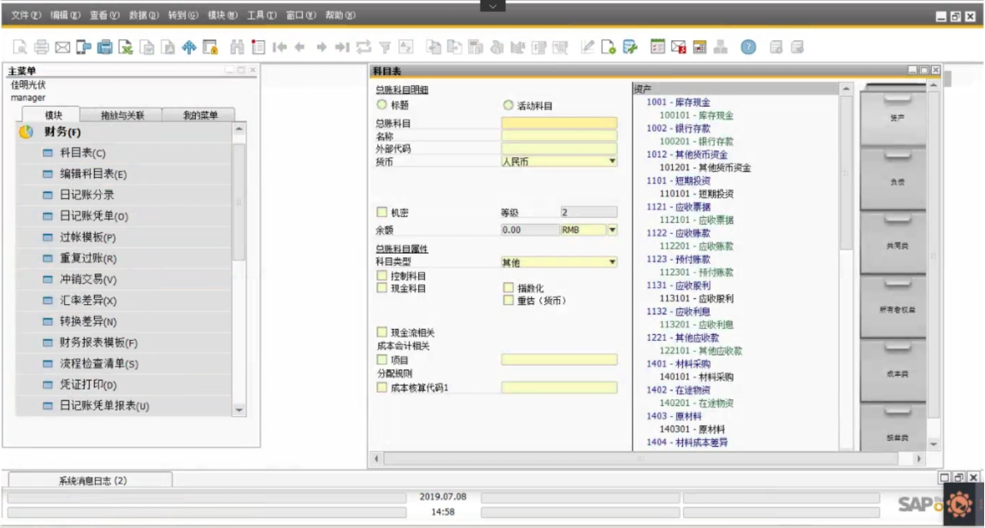Lock screen using the padlock window icon
This screenshot has width=985, height=528.
click(210, 47)
